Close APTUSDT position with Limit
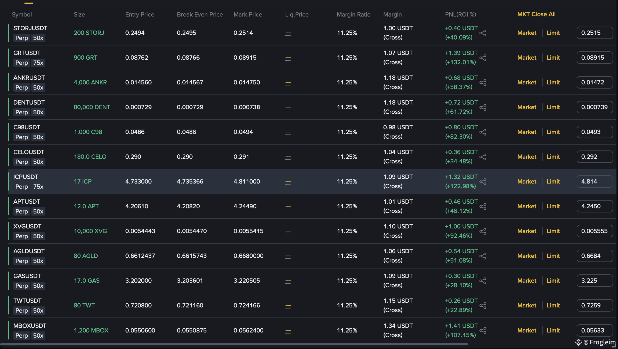This screenshot has height=349, width=618. [x=553, y=206]
